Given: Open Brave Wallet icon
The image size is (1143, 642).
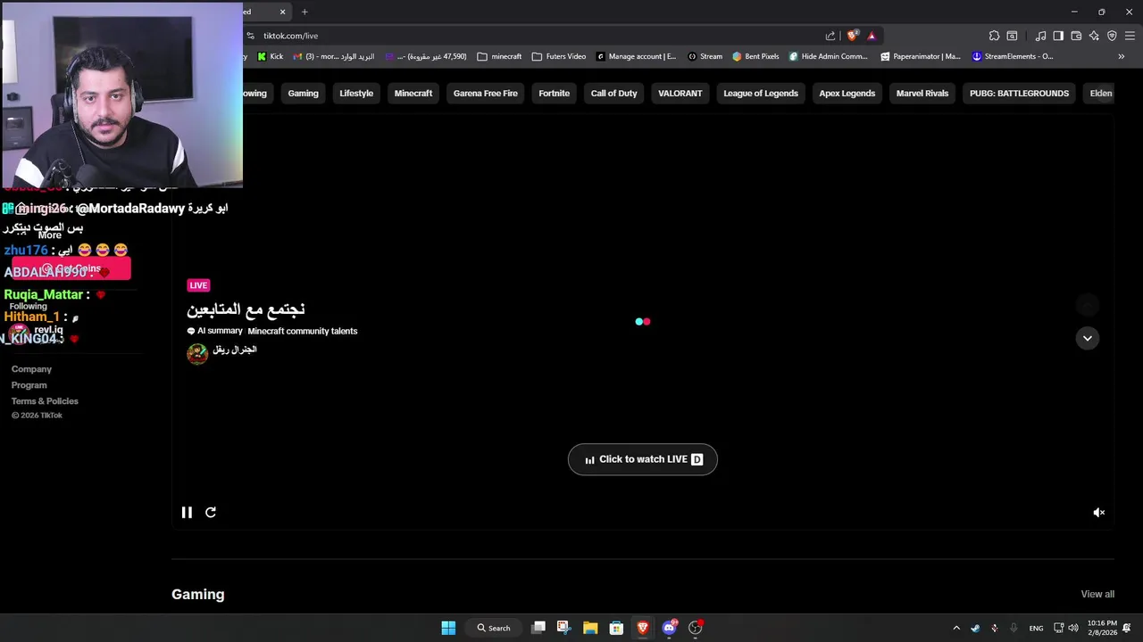Looking at the screenshot, I should point(1076,36).
